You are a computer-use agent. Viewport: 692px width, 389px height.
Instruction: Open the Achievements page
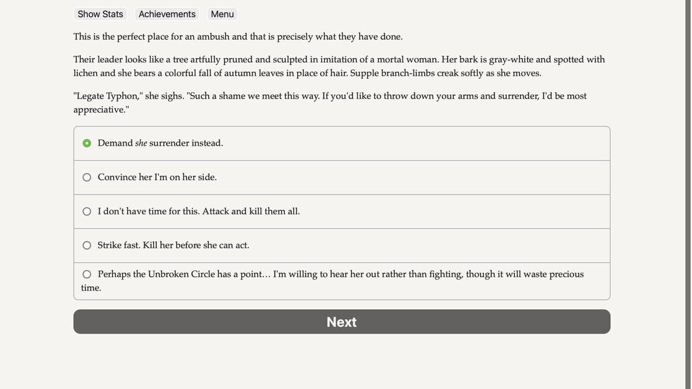coord(167,14)
